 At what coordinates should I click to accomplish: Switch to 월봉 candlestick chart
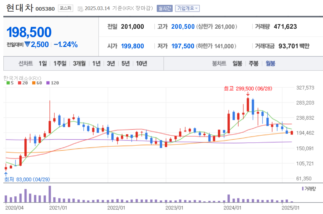270,63
